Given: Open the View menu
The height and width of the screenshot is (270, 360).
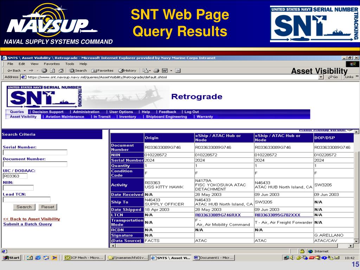Looking at the screenshot, I should coord(34,64).
